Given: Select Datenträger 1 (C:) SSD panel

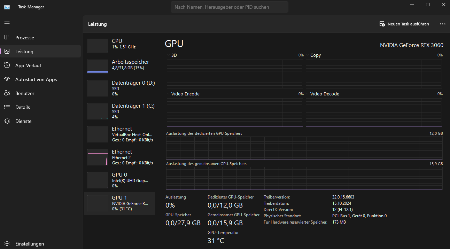Looking at the screenshot, I should point(119,111).
